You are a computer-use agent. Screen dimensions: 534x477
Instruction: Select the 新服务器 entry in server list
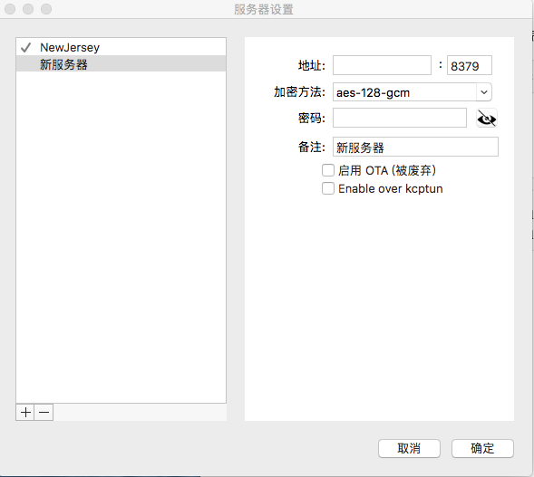(x=121, y=64)
